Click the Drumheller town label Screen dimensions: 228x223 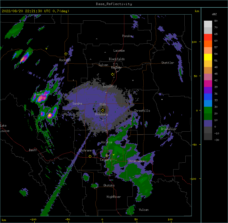tap(169, 129)
